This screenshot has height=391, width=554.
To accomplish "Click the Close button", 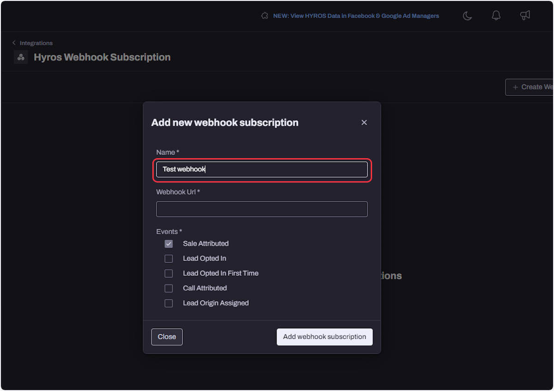I will [x=167, y=337].
